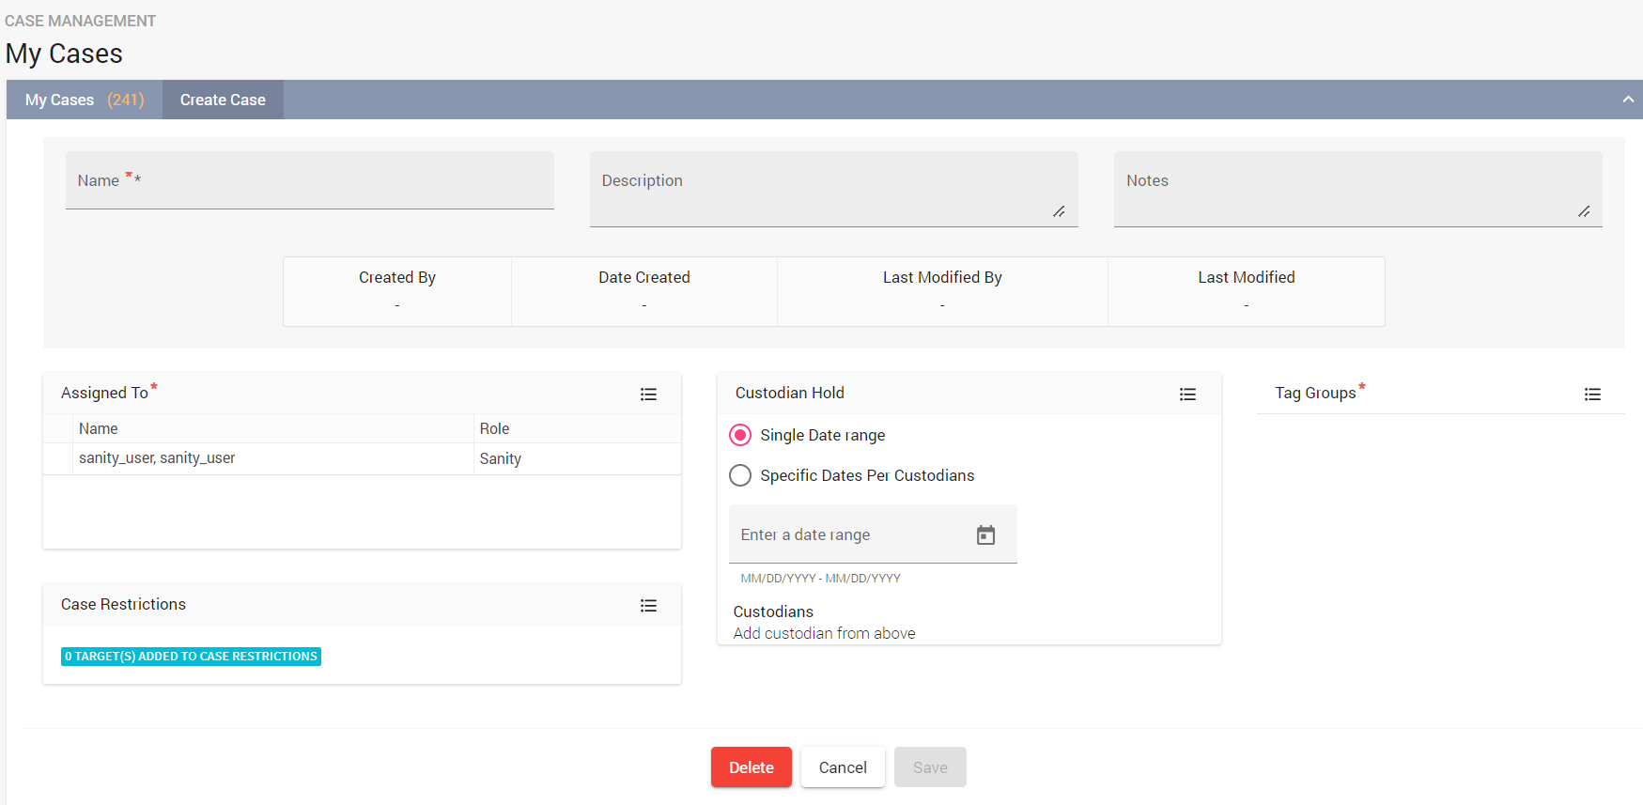Image resolution: width=1643 pixels, height=805 pixels.
Task: Select Specific Dates Per Custodians option
Action: coord(740,475)
